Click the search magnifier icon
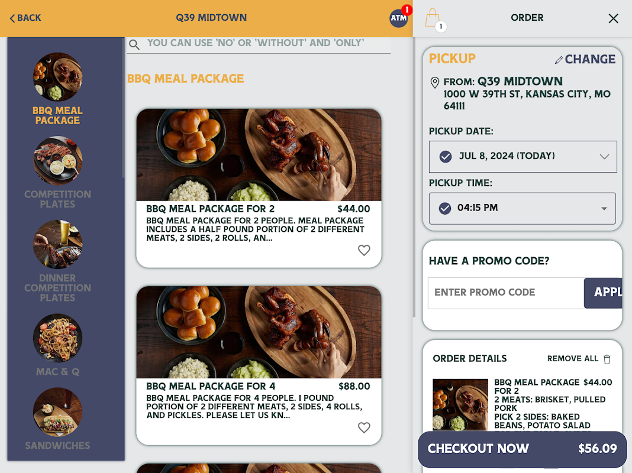The width and height of the screenshot is (632, 473). click(134, 44)
